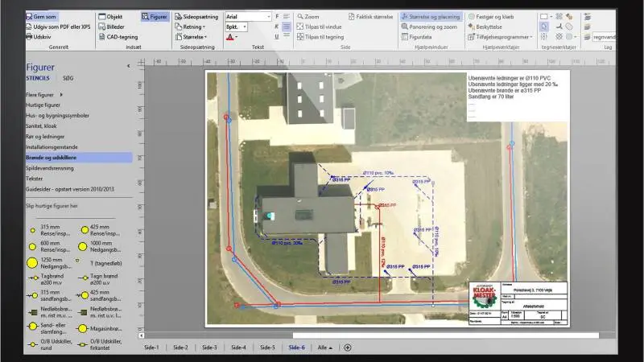Viewport: 644px width, 362px height.
Task: Select the 600 mm Rense/insp. well shape
Action: coord(49,246)
